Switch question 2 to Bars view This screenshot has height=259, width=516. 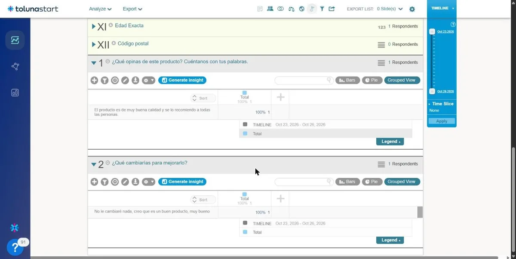(x=347, y=182)
